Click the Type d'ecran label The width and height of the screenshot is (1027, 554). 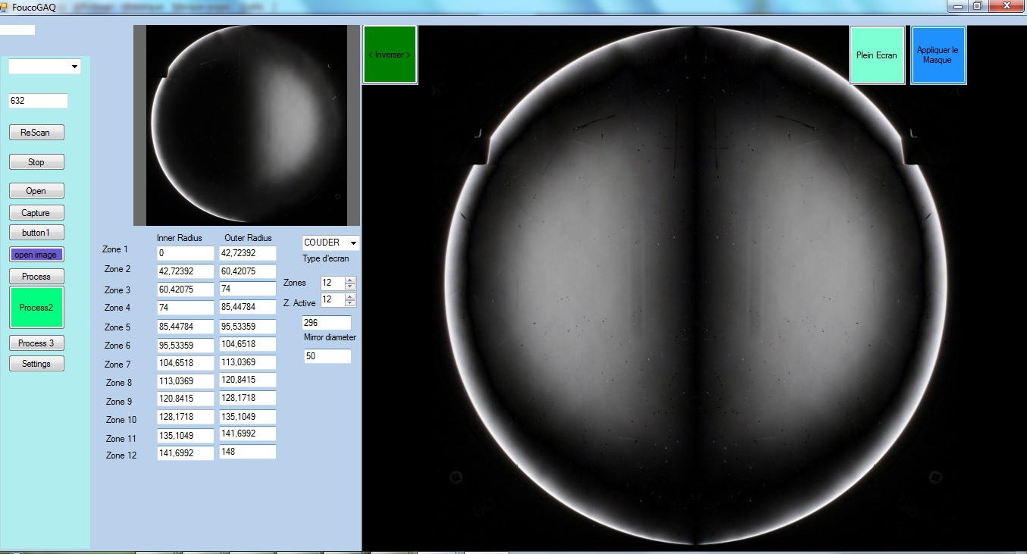[x=326, y=258]
